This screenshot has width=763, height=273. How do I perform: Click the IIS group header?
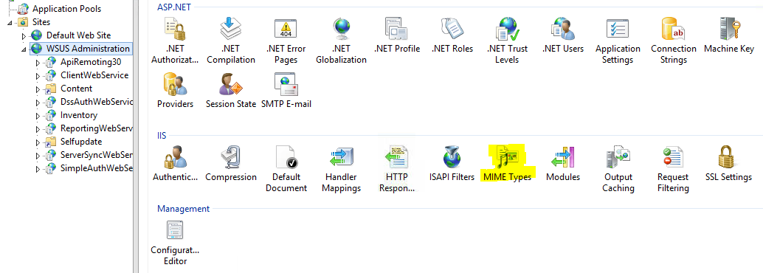tap(162, 135)
